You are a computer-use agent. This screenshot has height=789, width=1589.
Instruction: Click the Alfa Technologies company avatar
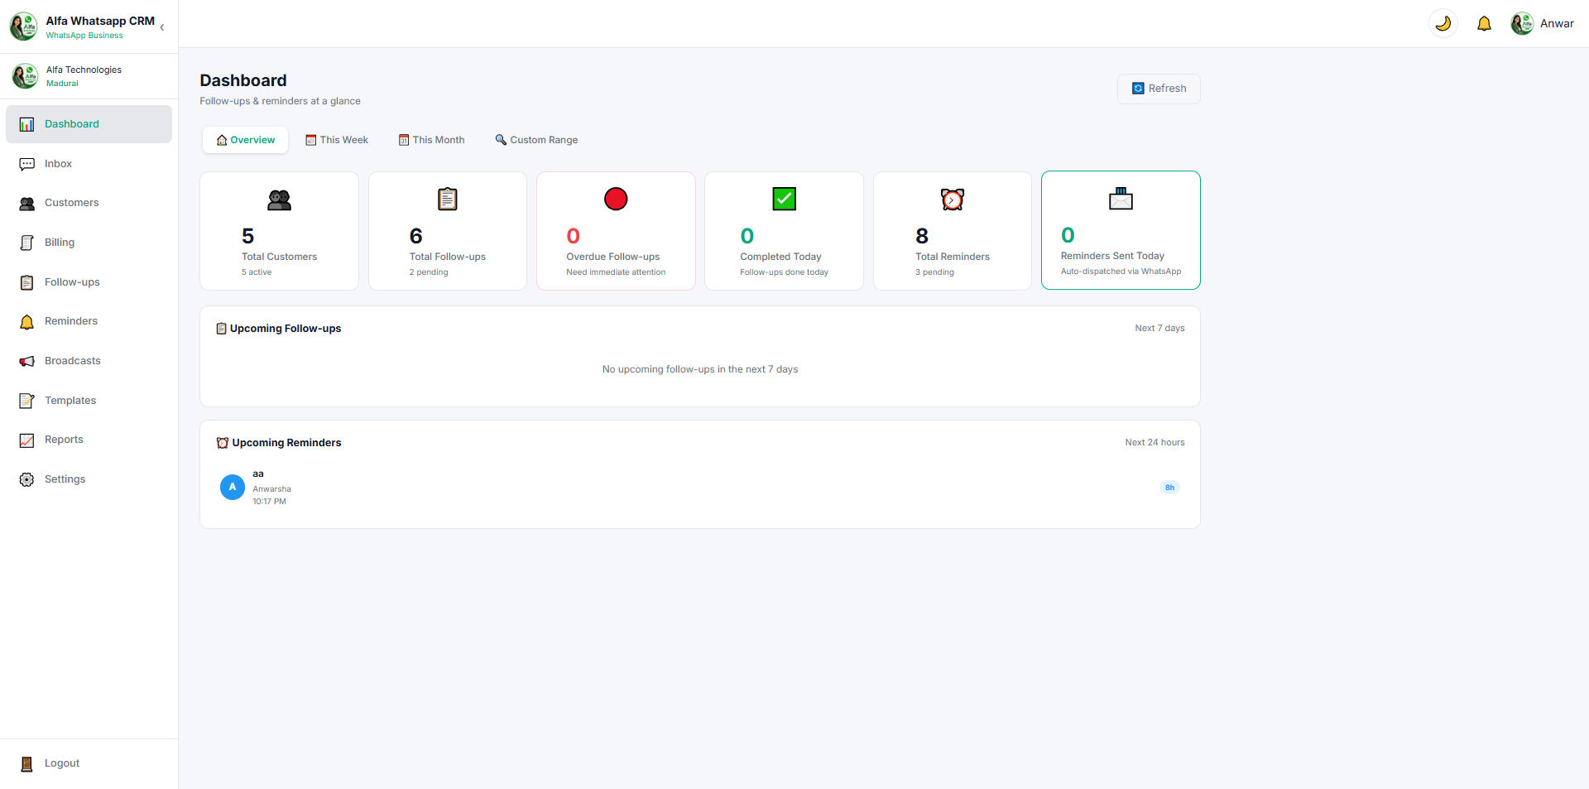[25, 76]
